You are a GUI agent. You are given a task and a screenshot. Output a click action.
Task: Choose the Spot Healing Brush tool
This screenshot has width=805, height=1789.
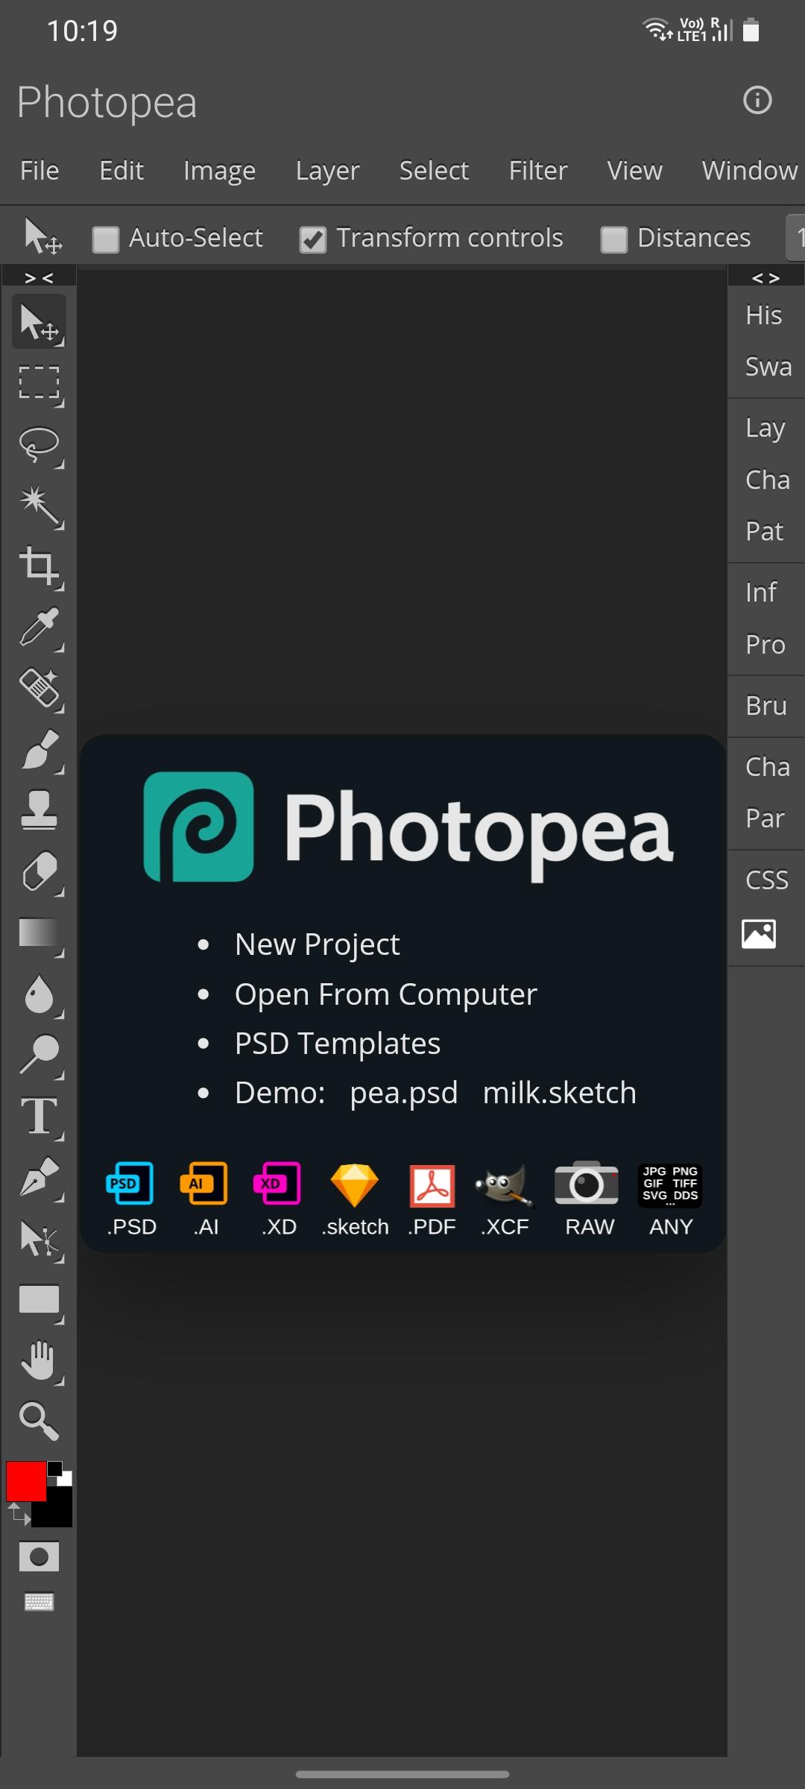(x=39, y=689)
